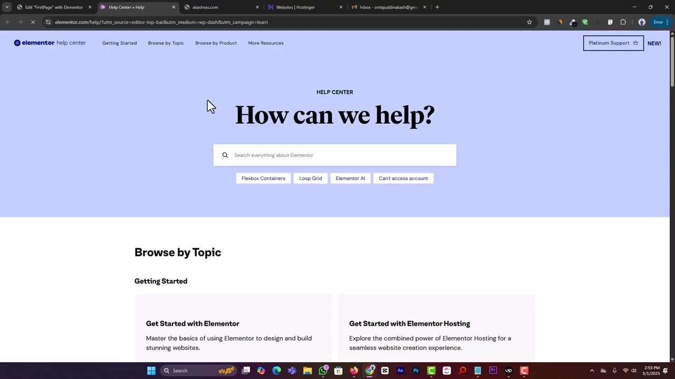Click the search magnifier icon in search box
Screen dimensions: 675x379
click(225, 155)
